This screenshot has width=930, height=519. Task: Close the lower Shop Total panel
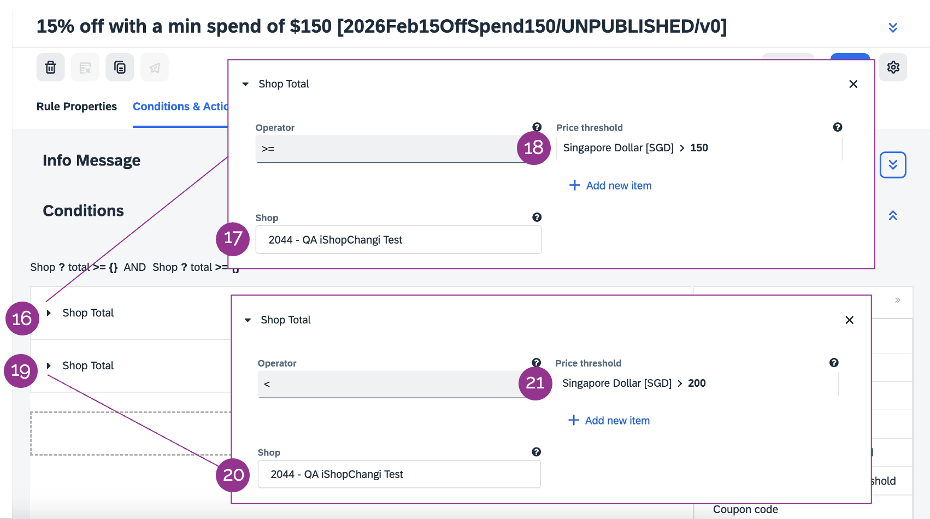point(849,320)
